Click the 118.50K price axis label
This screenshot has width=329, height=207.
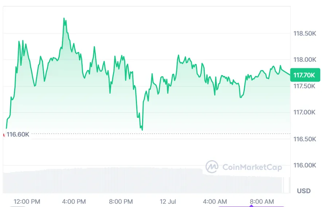[x=305, y=33]
